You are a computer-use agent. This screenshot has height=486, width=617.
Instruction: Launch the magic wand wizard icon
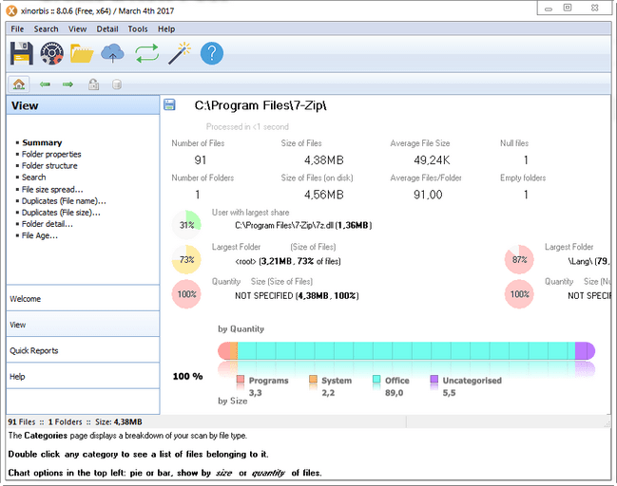coord(179,53)
